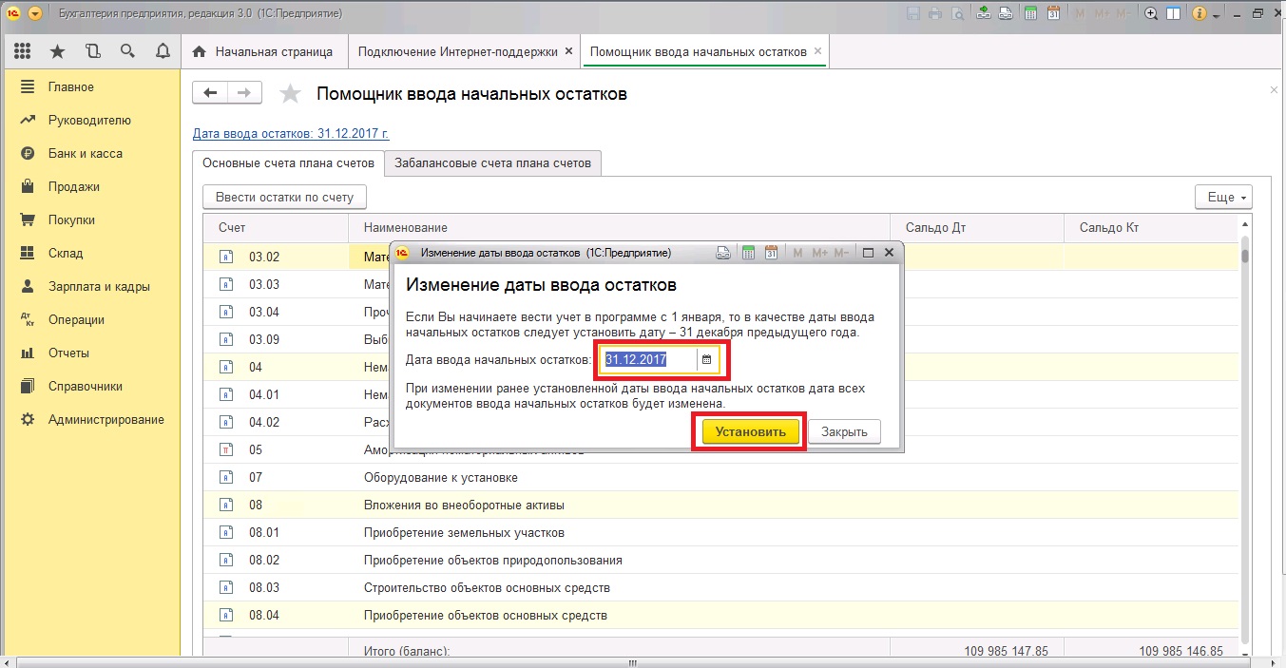Open Favorites star in top toolbar

[x=57, y=51]
